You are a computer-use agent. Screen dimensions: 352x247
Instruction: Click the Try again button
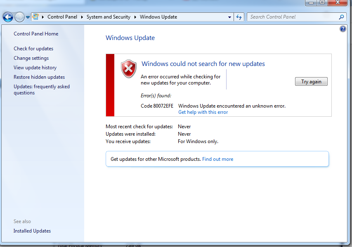(311, 82)
